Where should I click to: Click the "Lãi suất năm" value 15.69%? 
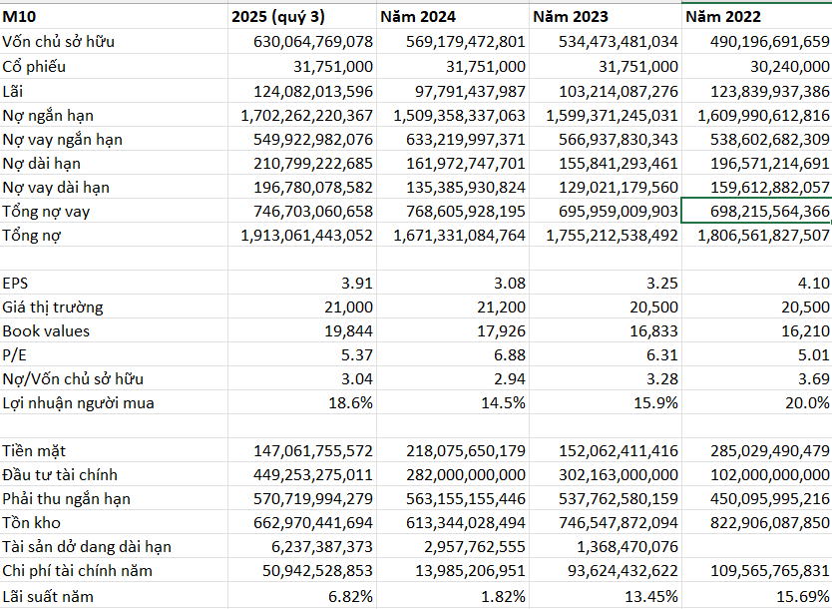tap(756, 596)
